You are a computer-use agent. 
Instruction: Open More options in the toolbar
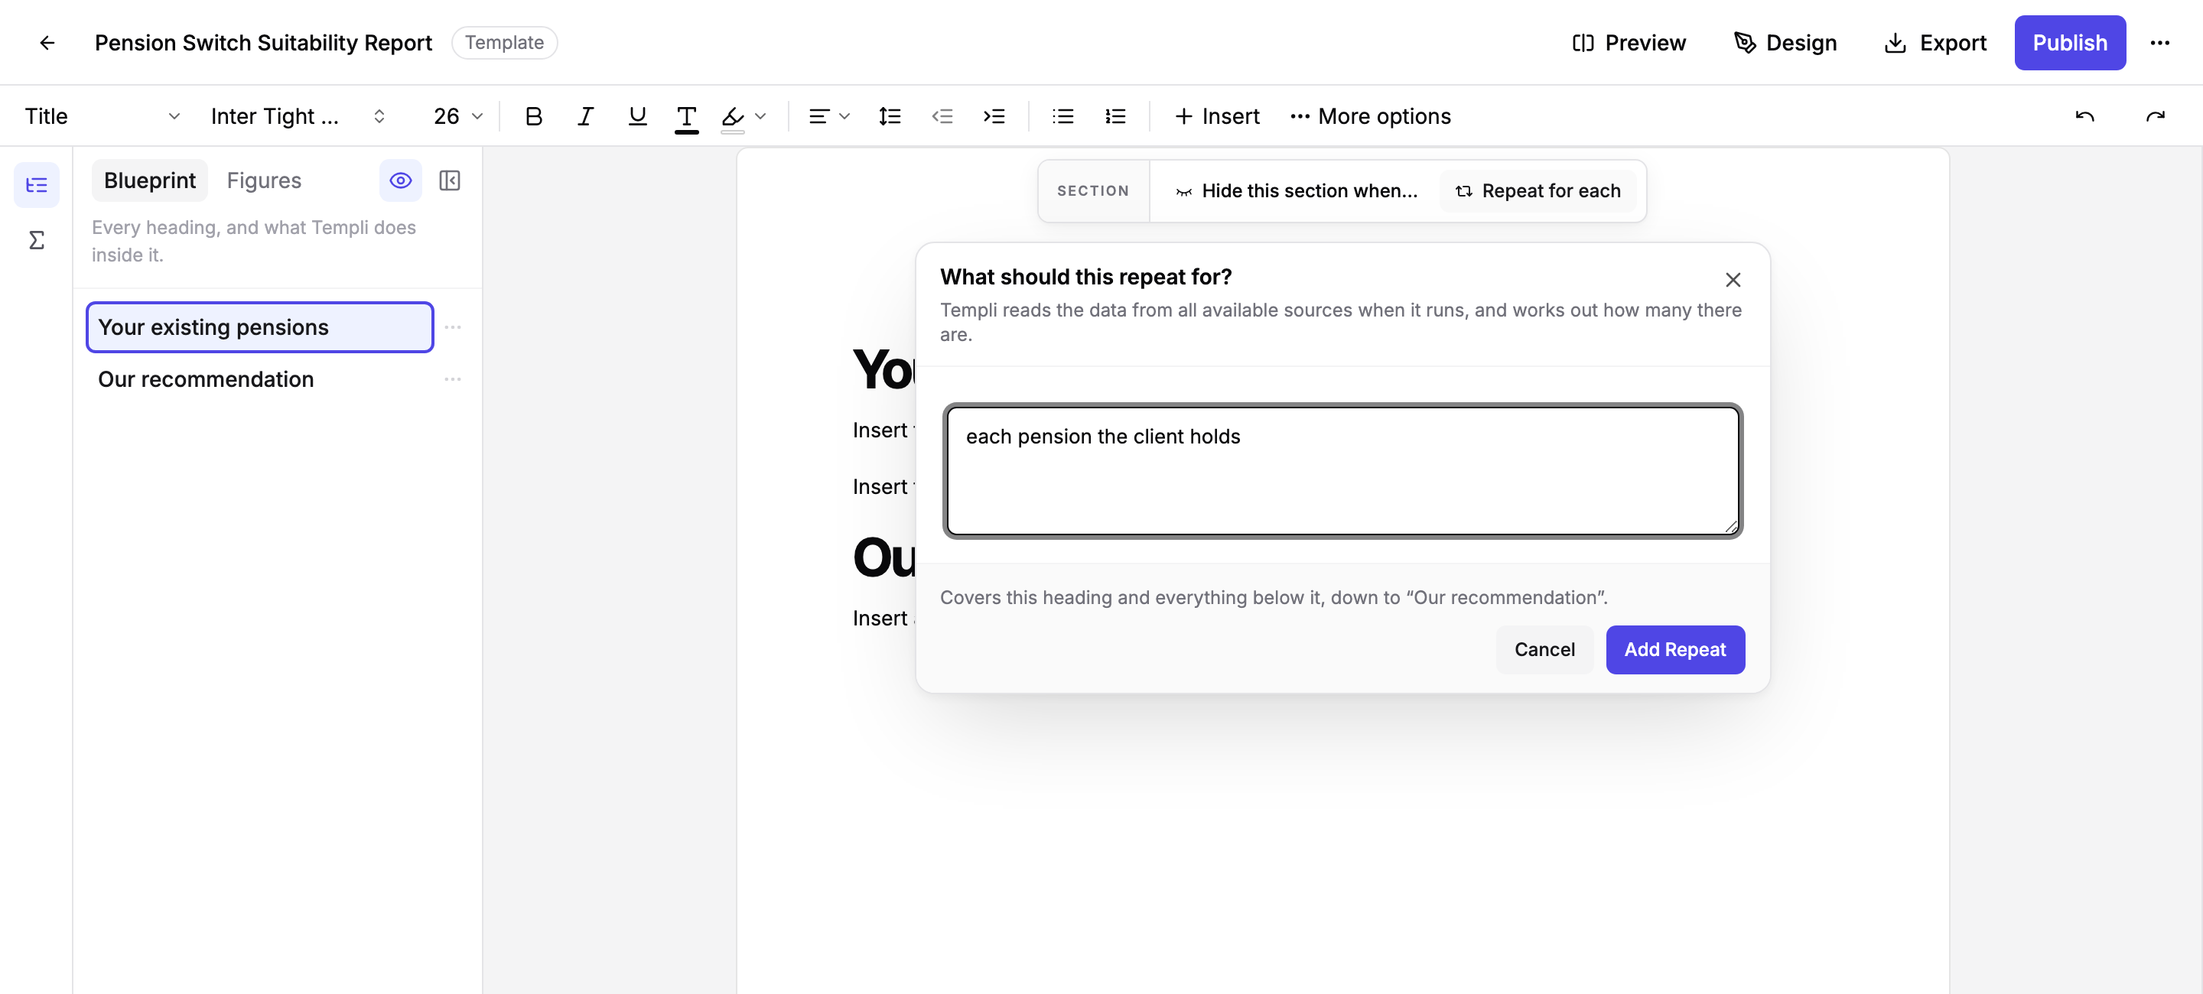pyautogui.click(x=1370, y=116)
